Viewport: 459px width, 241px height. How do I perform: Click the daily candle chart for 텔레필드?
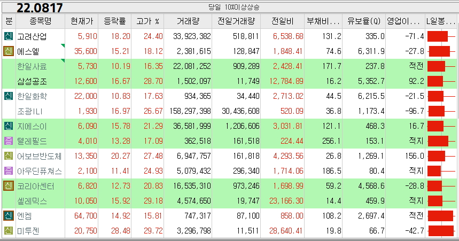coord(441,141)
